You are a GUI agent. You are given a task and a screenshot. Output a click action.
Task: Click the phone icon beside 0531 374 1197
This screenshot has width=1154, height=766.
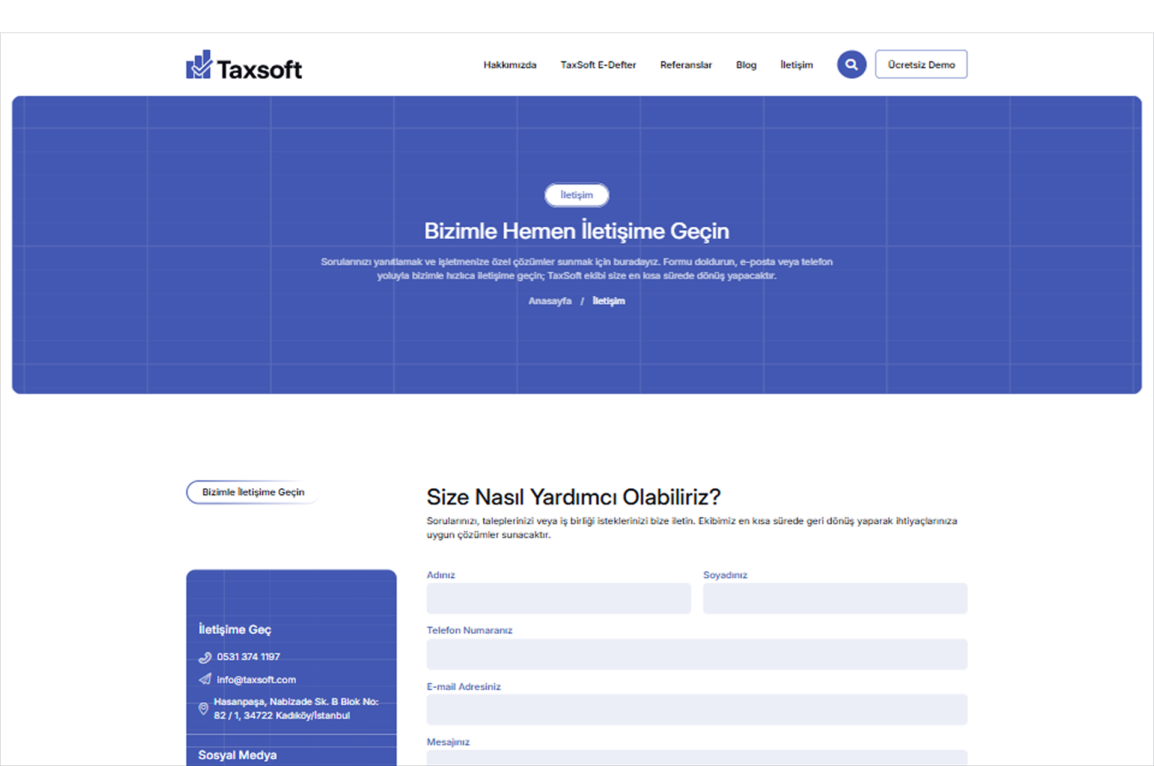point(204,657)
